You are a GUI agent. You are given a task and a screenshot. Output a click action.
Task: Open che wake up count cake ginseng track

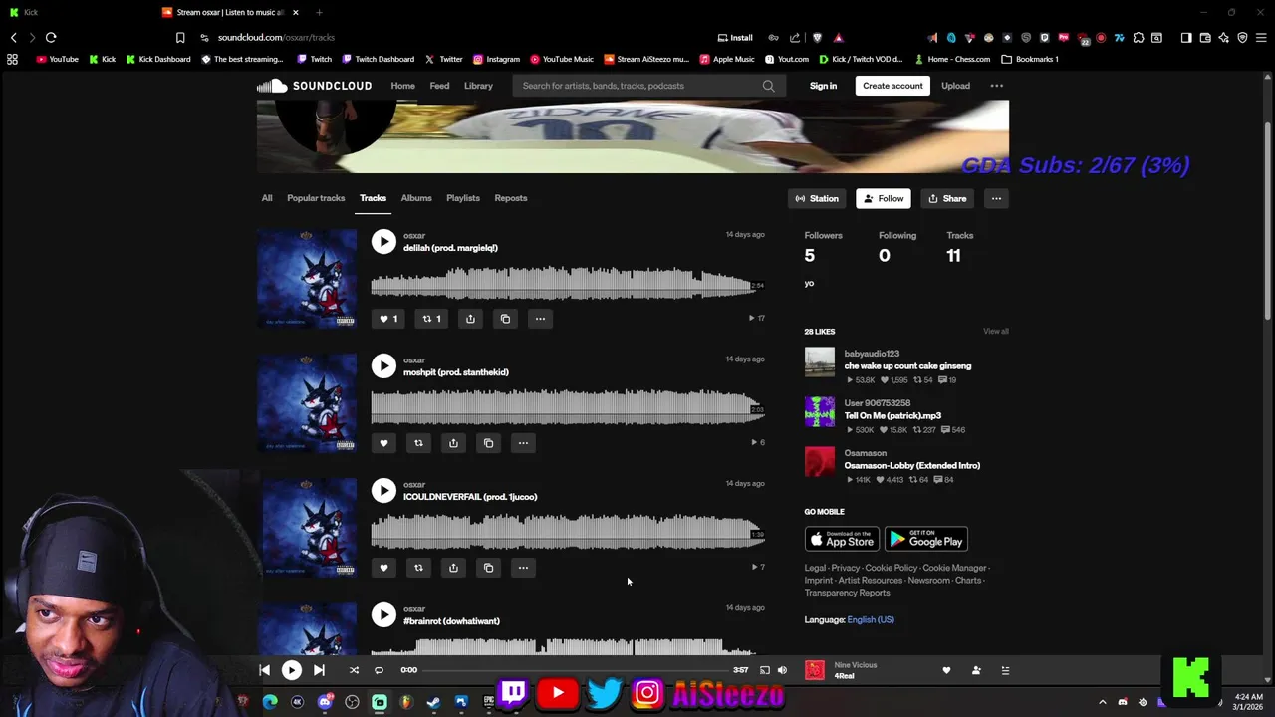pyautogui.click(x=907, y=366)
